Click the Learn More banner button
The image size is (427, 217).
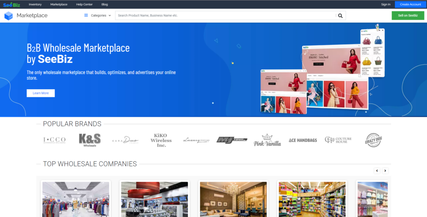pyautogui.click(x=40, y=93)
